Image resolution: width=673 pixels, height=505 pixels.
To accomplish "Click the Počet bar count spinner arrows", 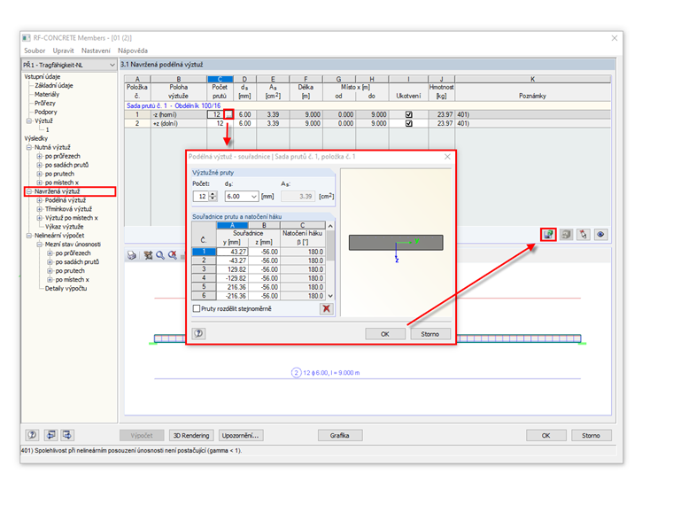I will click(x=213, y=197).
